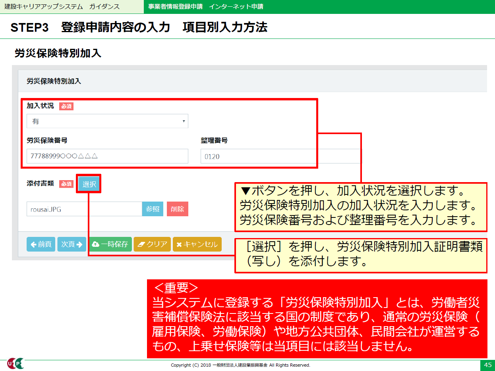Viewport: 495px width, 371px height.
Task: Click the rousai.JPG file name field
Action: point(84,209)
